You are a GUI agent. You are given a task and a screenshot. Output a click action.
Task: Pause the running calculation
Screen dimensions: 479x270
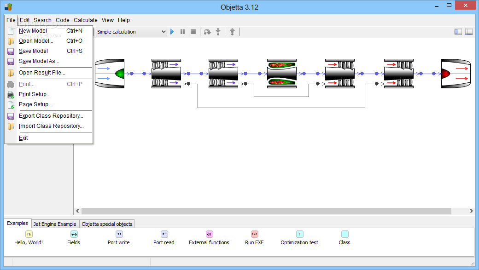tap(183, 31)
